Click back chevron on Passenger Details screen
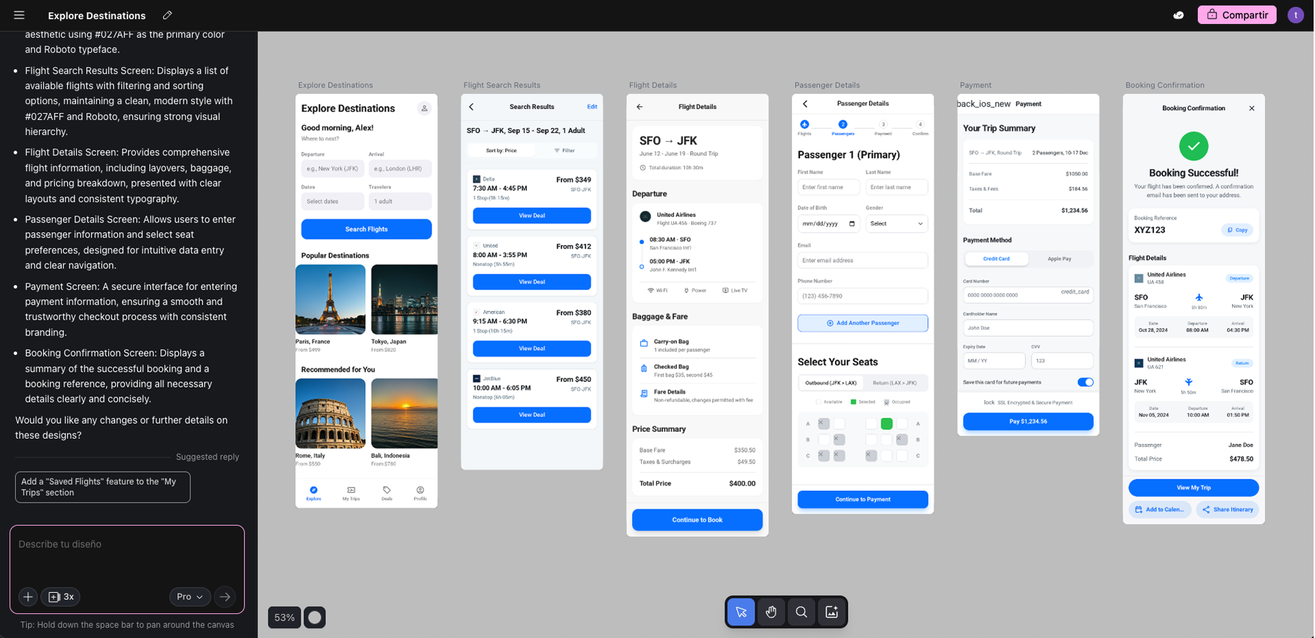 (805, 104)
